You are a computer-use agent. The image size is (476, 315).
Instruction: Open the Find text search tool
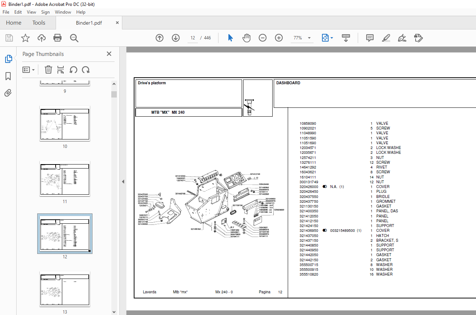pos(74,38)
